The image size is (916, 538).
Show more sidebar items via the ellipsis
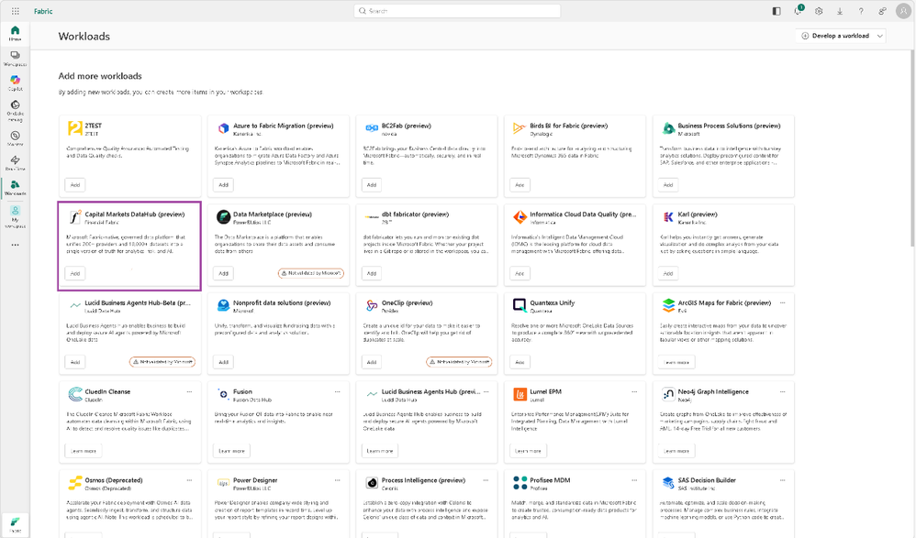pos(16,245)
